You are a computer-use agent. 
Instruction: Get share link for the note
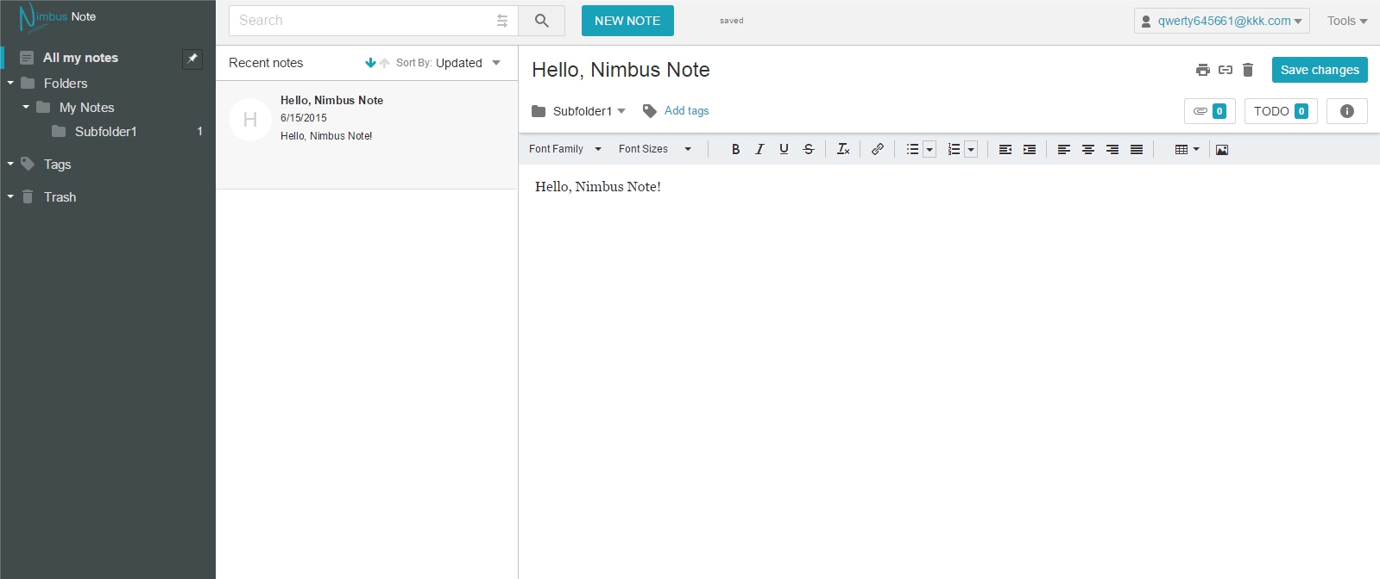point(1226,70)
